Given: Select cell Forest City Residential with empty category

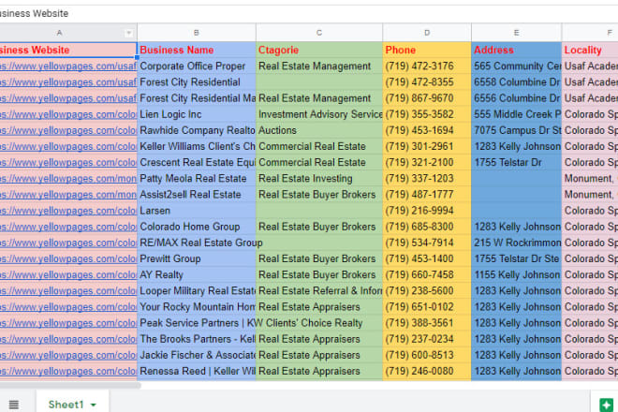Looking at the screenshot, I should [197, 82].
